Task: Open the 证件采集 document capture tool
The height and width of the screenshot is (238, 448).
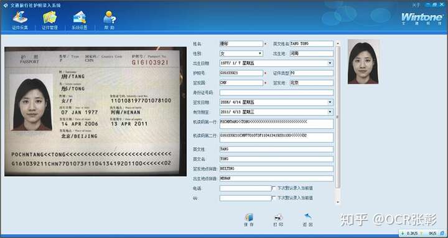Action: [x=20, y=20]
